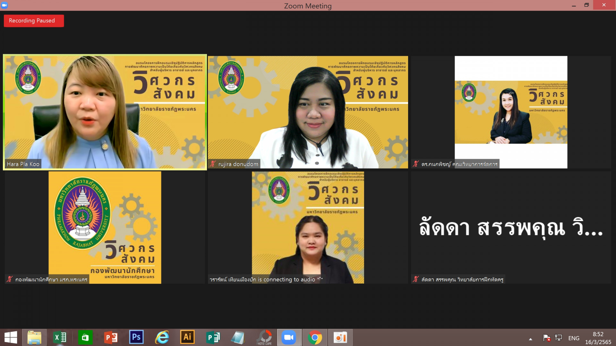616x346 pixels.
Task: Click muted mic icon beside rujira donudom
Action: point(213,164)
